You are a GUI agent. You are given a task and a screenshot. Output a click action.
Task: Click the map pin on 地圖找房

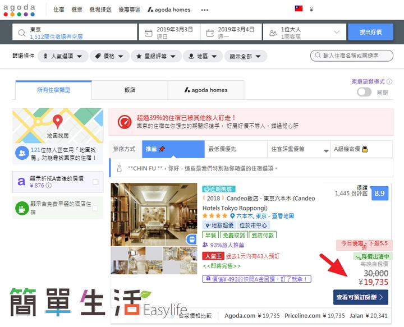coord(57,121)
